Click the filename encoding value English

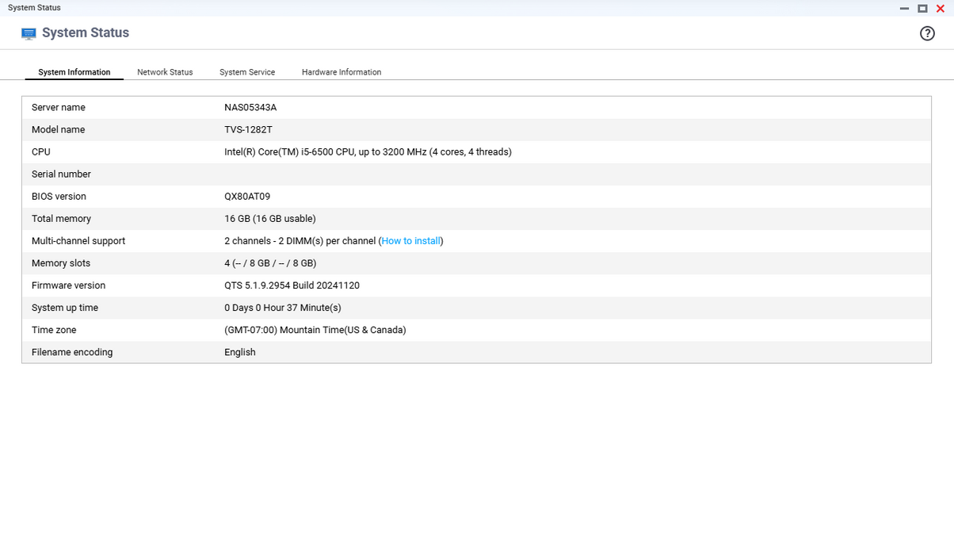[x=240, y=352]
